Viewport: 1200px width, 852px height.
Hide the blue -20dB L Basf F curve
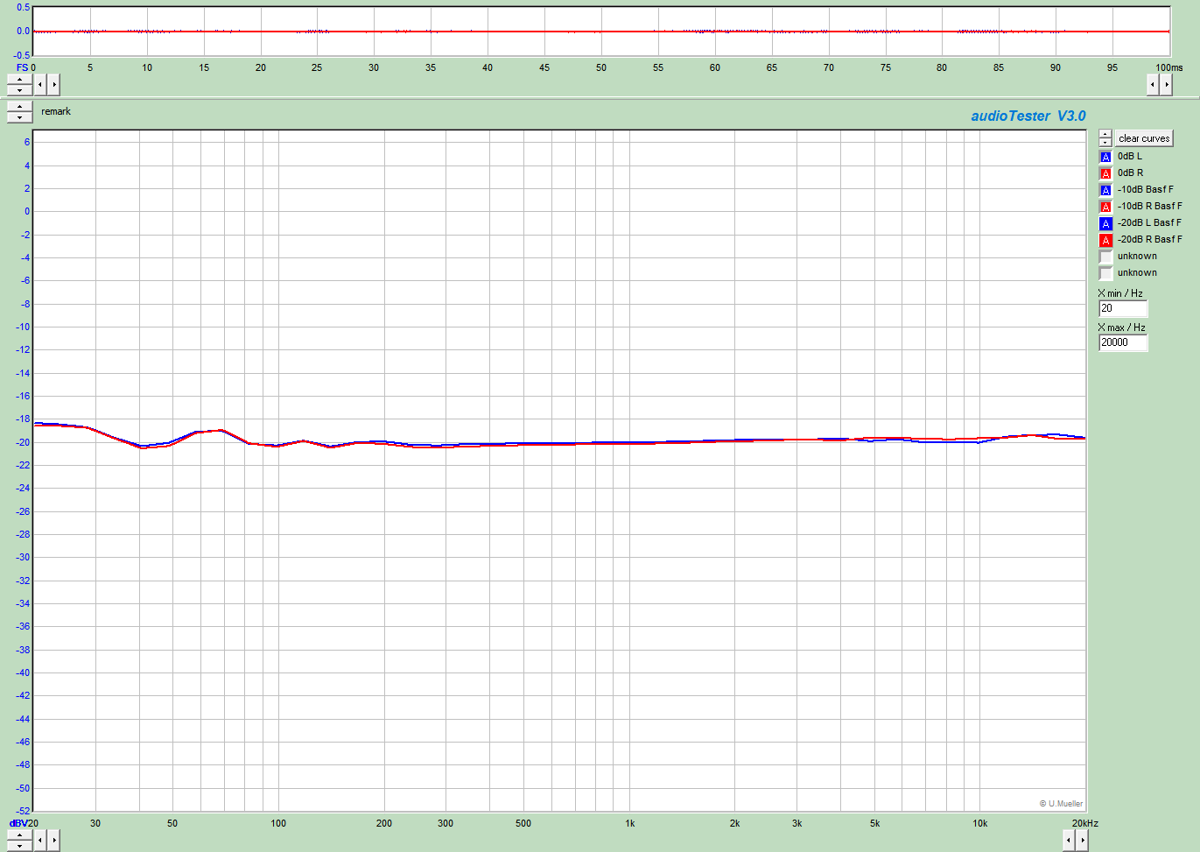click(1105, 223)
